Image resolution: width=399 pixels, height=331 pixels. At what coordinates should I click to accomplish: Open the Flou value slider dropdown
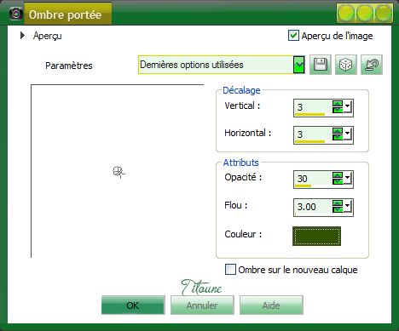pos(348,207)
